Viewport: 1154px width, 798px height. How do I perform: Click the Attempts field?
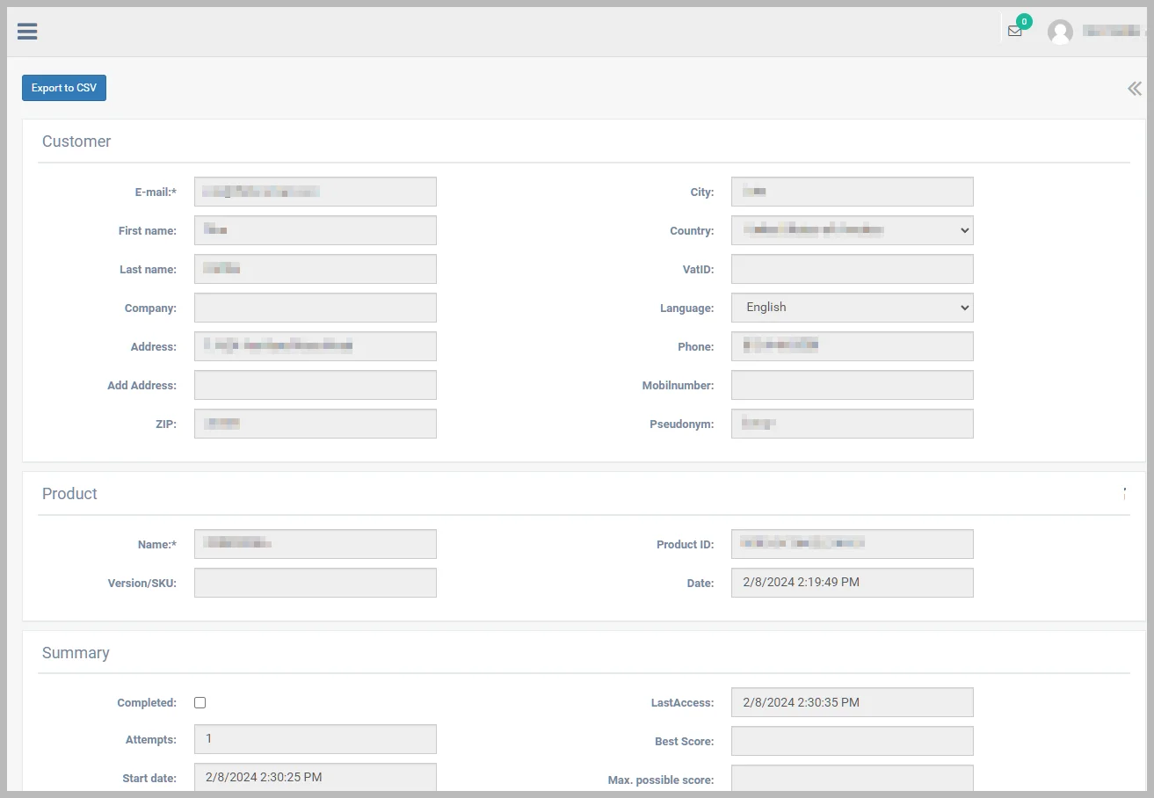tap(315, 739)
